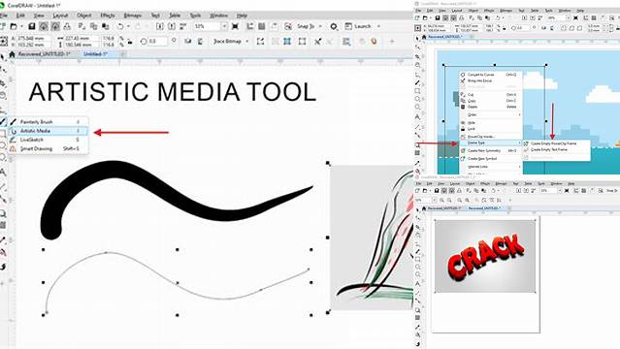The width and height of the screenshot is (620, 349).
Task: Toggle full-screen preview icon beside zoom
Action: click(x=235, y=26)
